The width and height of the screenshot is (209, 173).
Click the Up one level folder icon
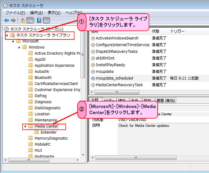click(x=23, y=20)
